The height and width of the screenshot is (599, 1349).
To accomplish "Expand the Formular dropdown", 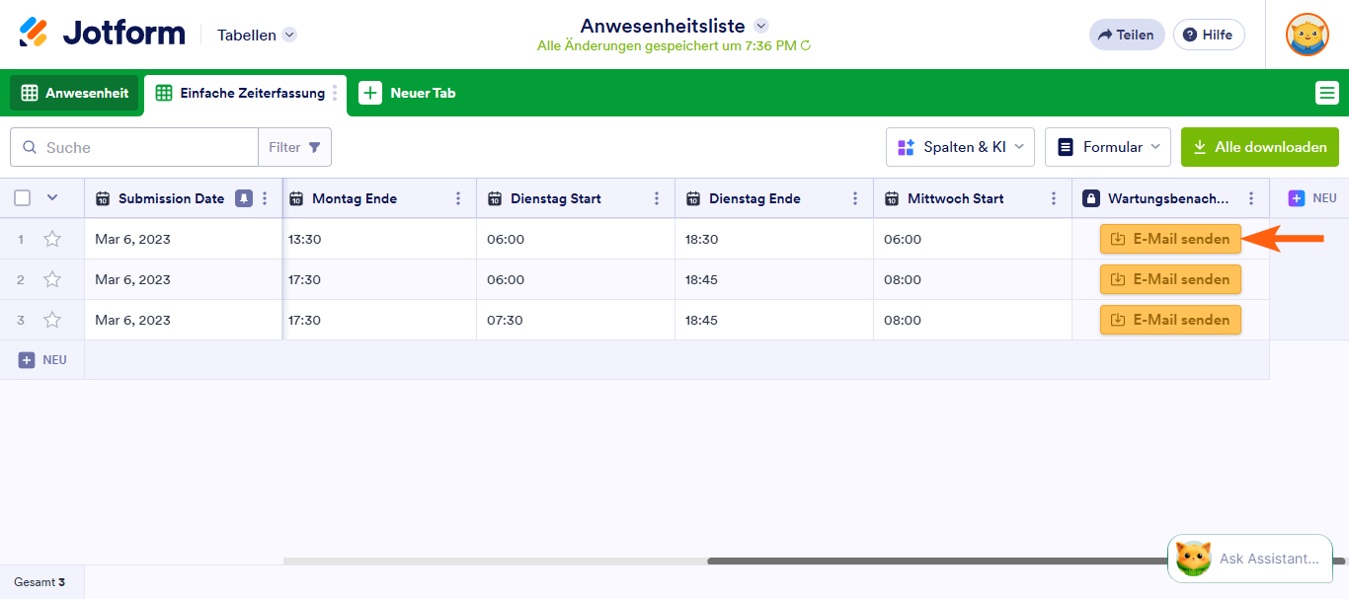I will (1108, 147).
